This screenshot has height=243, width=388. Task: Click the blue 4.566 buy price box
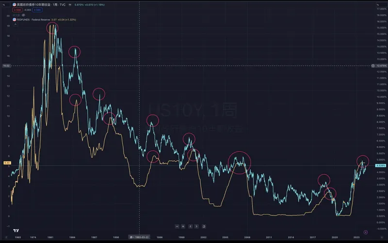37,10
